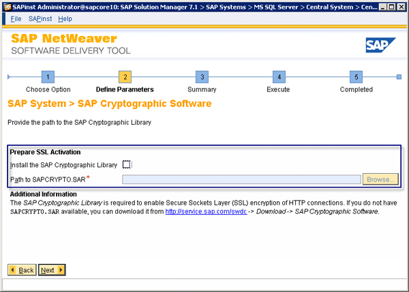Click the 'SOFTWARE DELIVERY TOOL' subtitle
The width and height of the screenshot is (409, 292).
(71, 50)
